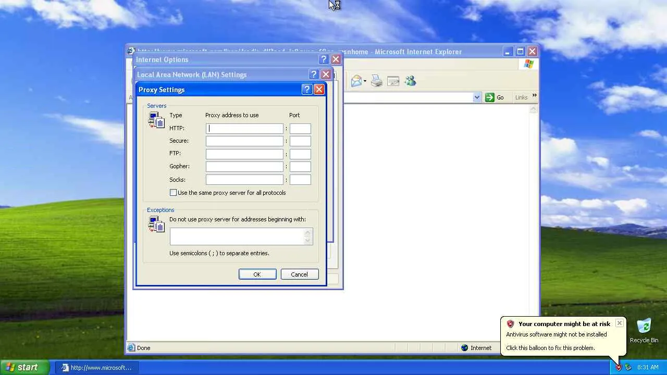Click the Safely Remove Hardware tray icon
Viewport: 667px width, 375px height.
pos(628,367)
